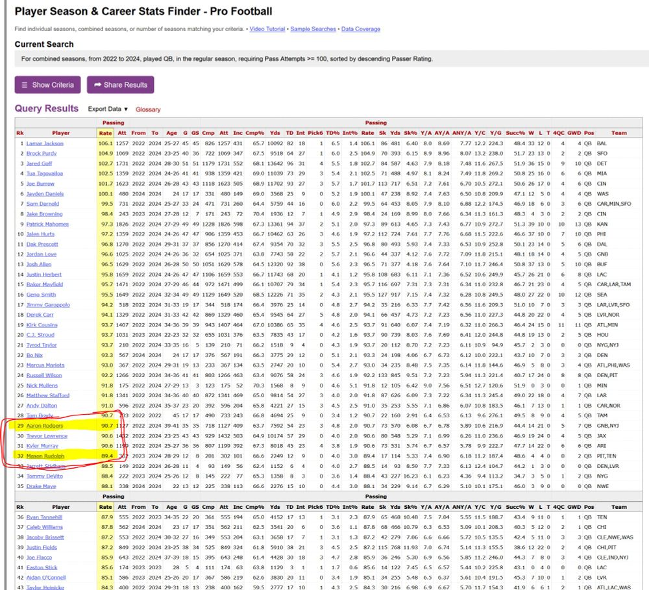Sort by top Cmp% column header

[x=254, y=133]
